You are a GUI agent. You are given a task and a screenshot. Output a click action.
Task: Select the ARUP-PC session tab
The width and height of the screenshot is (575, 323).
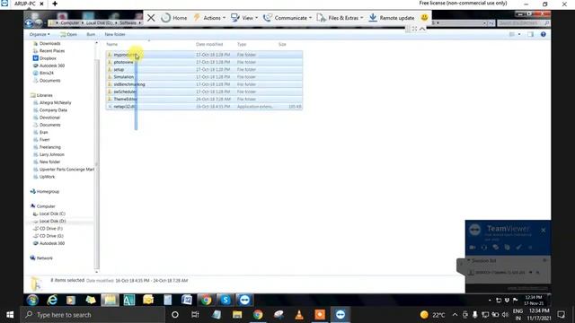tap(25, 4)
